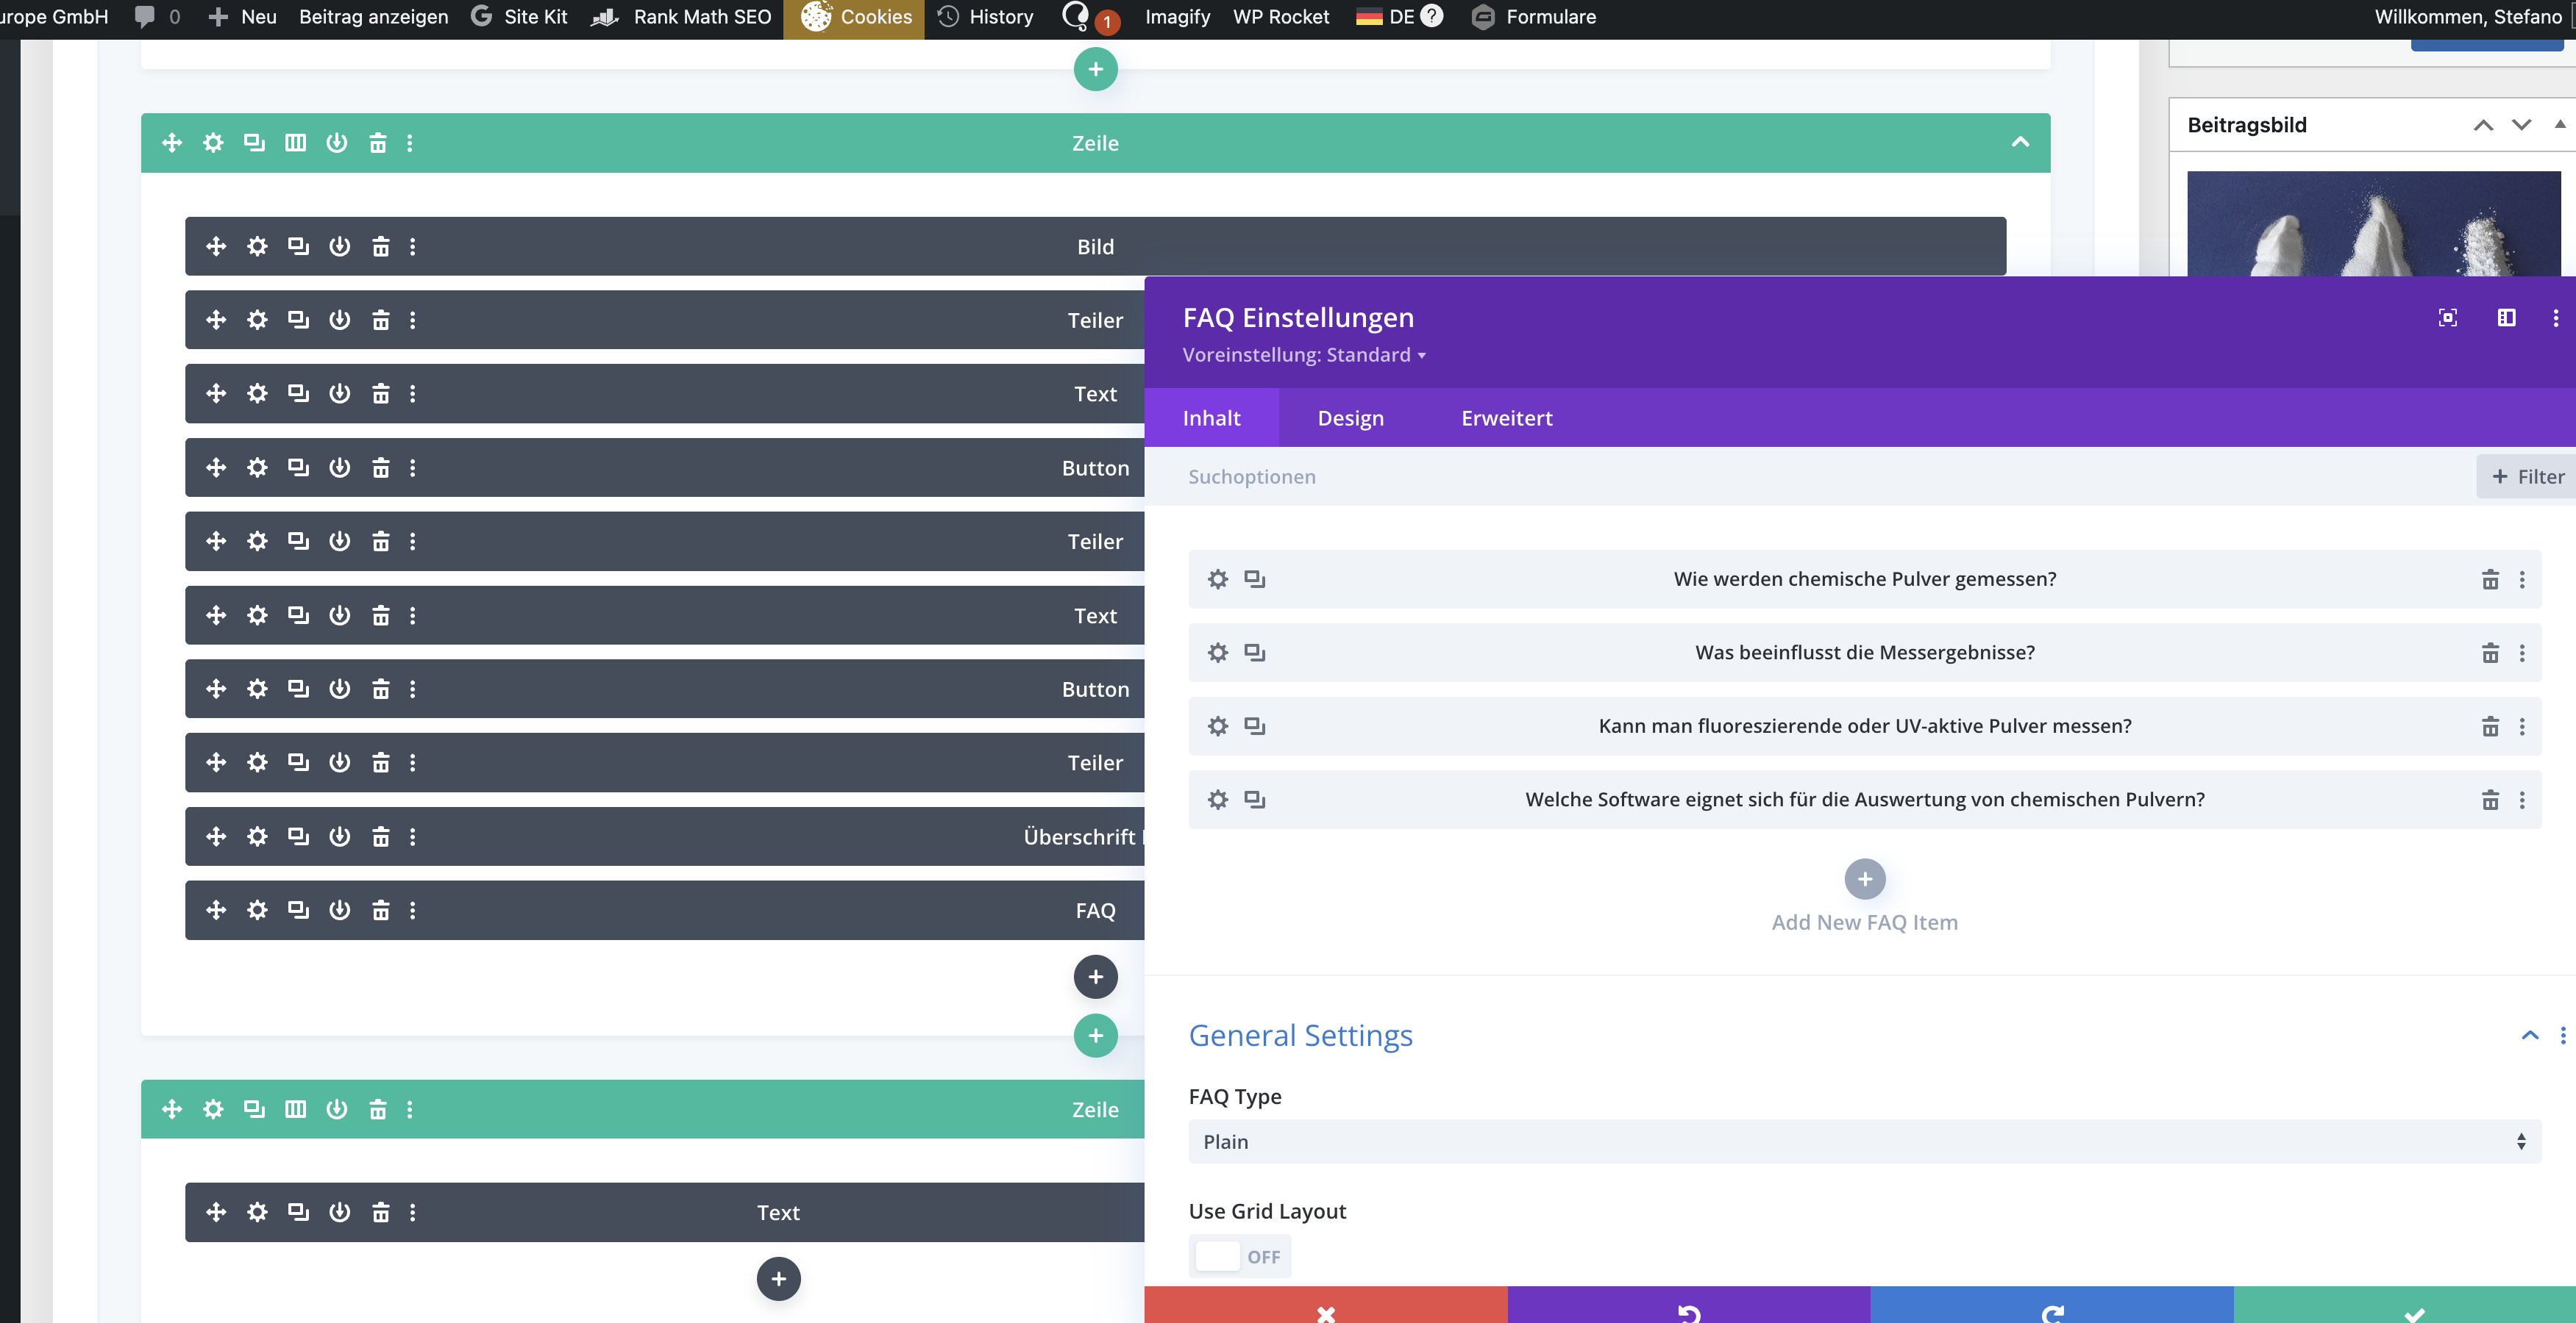Collapse the General Settings section
This screenshot has height=1323, width=2576.
tap(2529, 1035)
